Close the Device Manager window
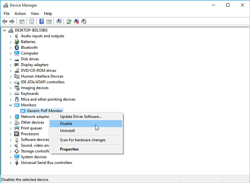The width and height of the screenshot is (250, 183). pos(242,5)
